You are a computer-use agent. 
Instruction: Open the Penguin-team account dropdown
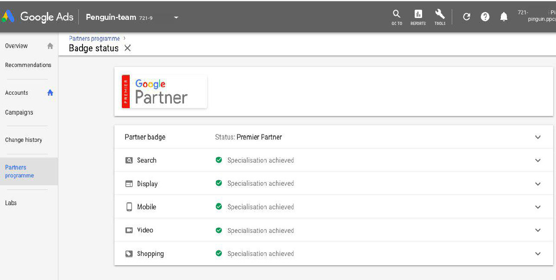176,18
